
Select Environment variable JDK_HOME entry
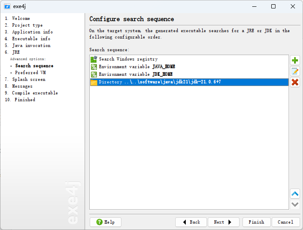click(x=189, y=75)
